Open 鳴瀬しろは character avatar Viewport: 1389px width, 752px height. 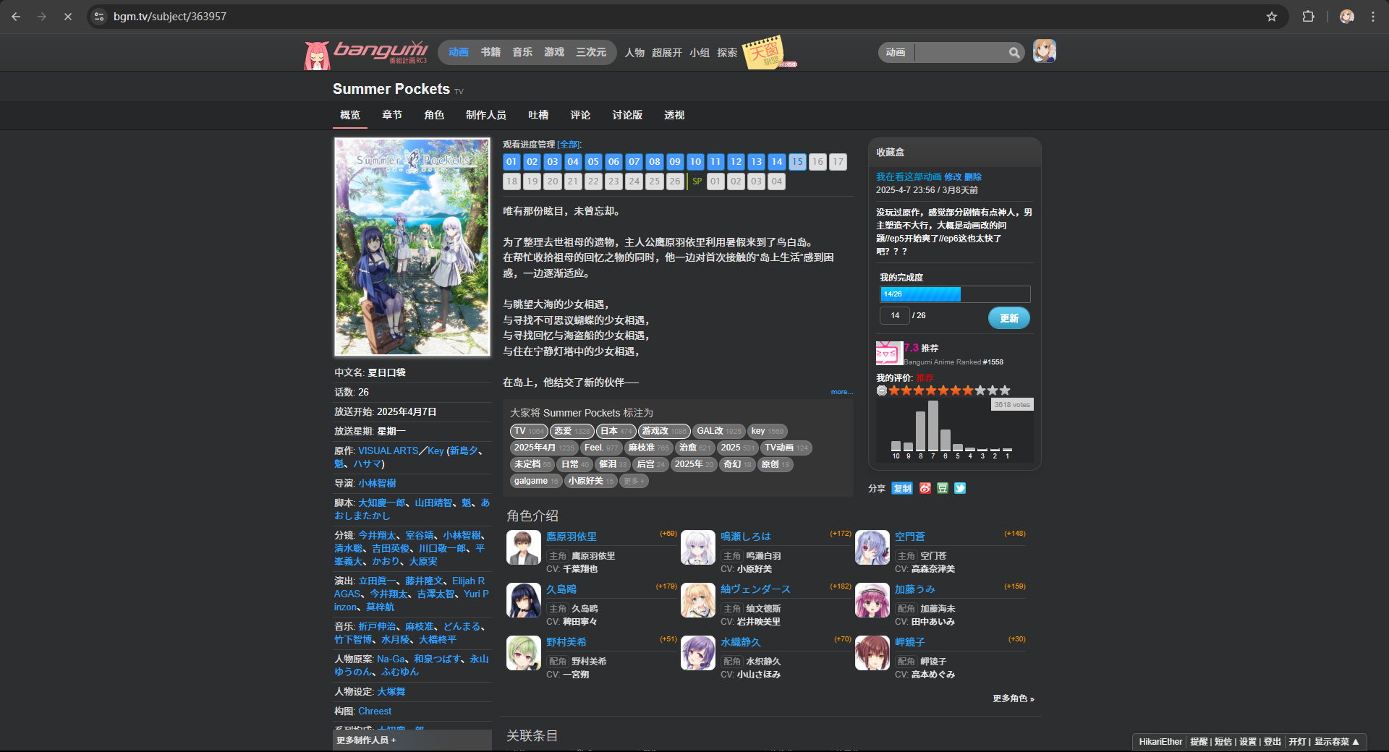[698, 547]
